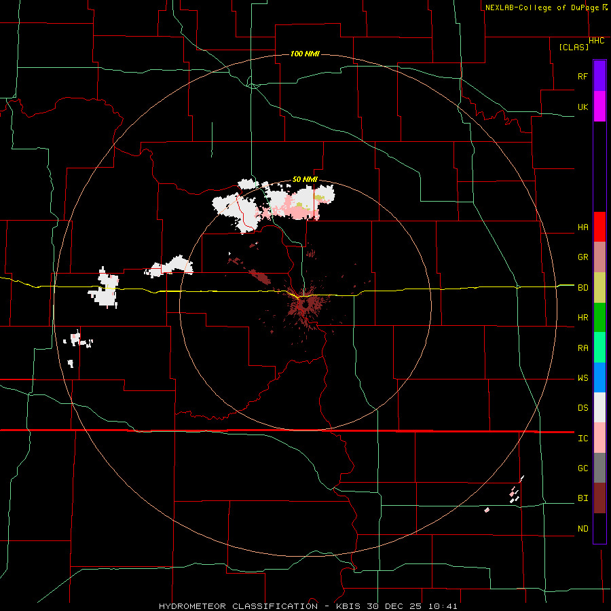This screenshot has width=611, height=611.
Task: Click the HR legend label
Action: pos(582,318)
